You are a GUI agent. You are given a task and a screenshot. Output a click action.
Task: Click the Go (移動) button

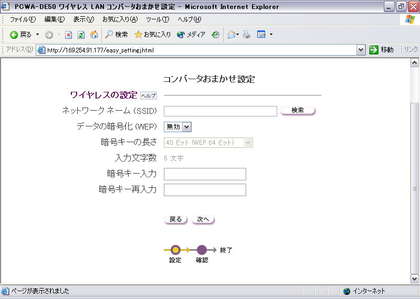(x=381, y=50)
